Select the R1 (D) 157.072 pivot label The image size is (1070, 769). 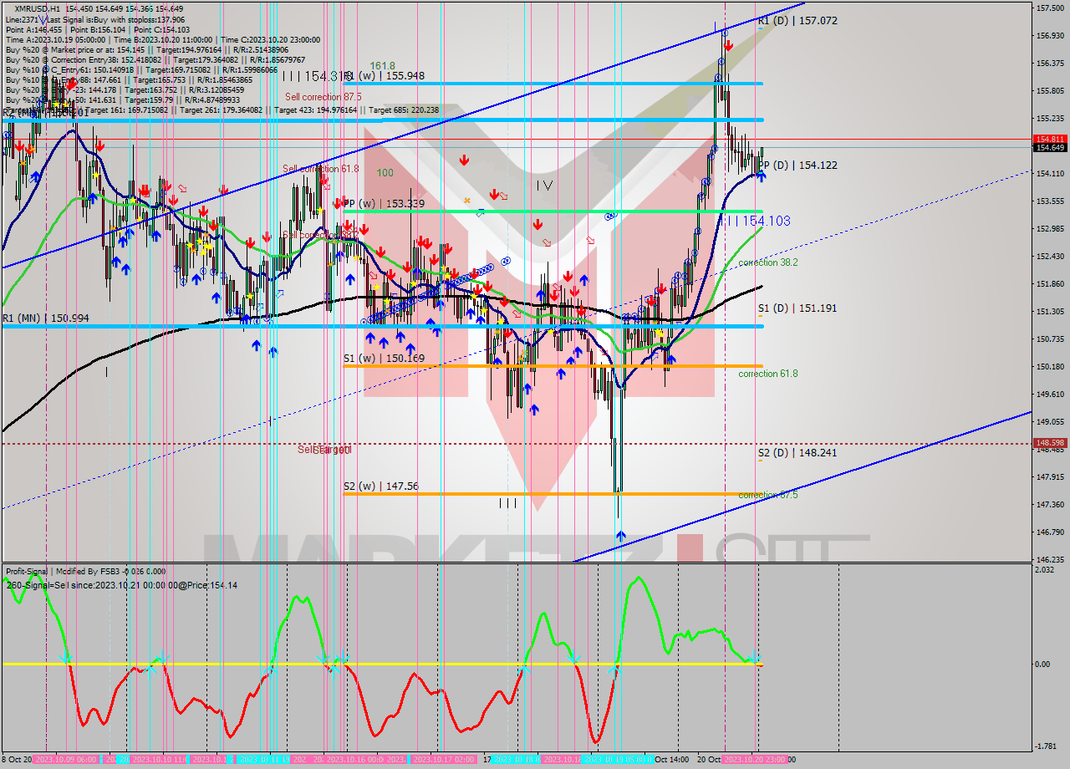click(797, 20)
